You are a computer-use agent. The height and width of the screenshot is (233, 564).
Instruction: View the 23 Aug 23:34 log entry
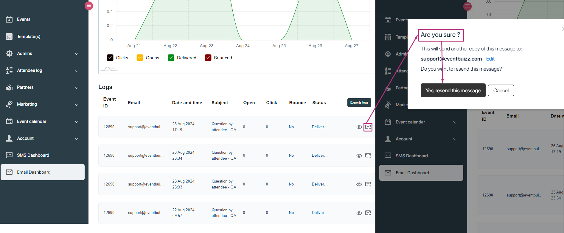point(359,156)
